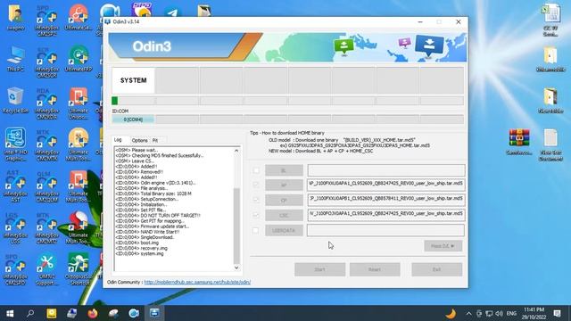Open the InfinityBox CM2SPD desktop shortcut

pos(15,269)
